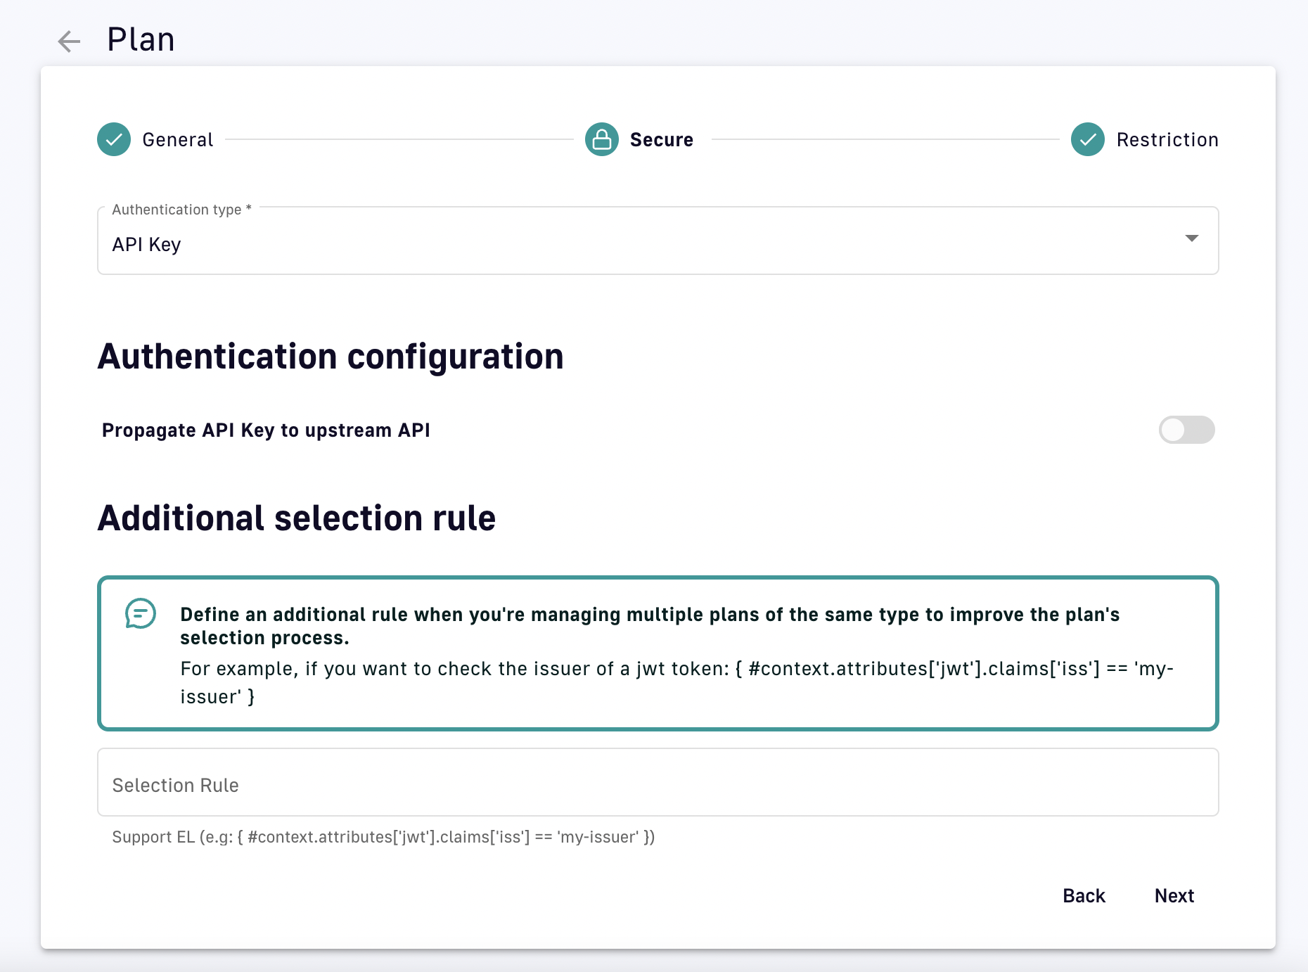
Task: Click the Support EL hint text
Action: (383, 837)
